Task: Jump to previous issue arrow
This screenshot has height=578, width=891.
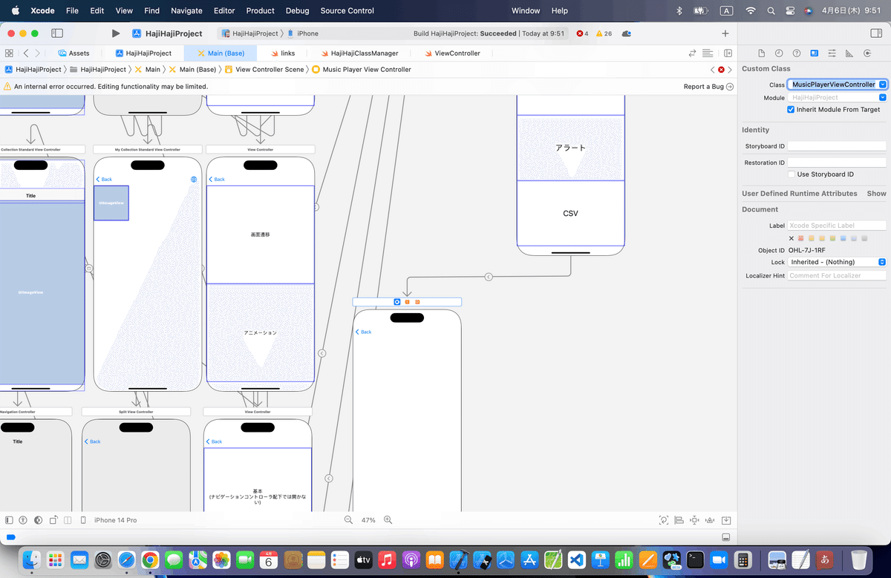Action: pos(713,70)
